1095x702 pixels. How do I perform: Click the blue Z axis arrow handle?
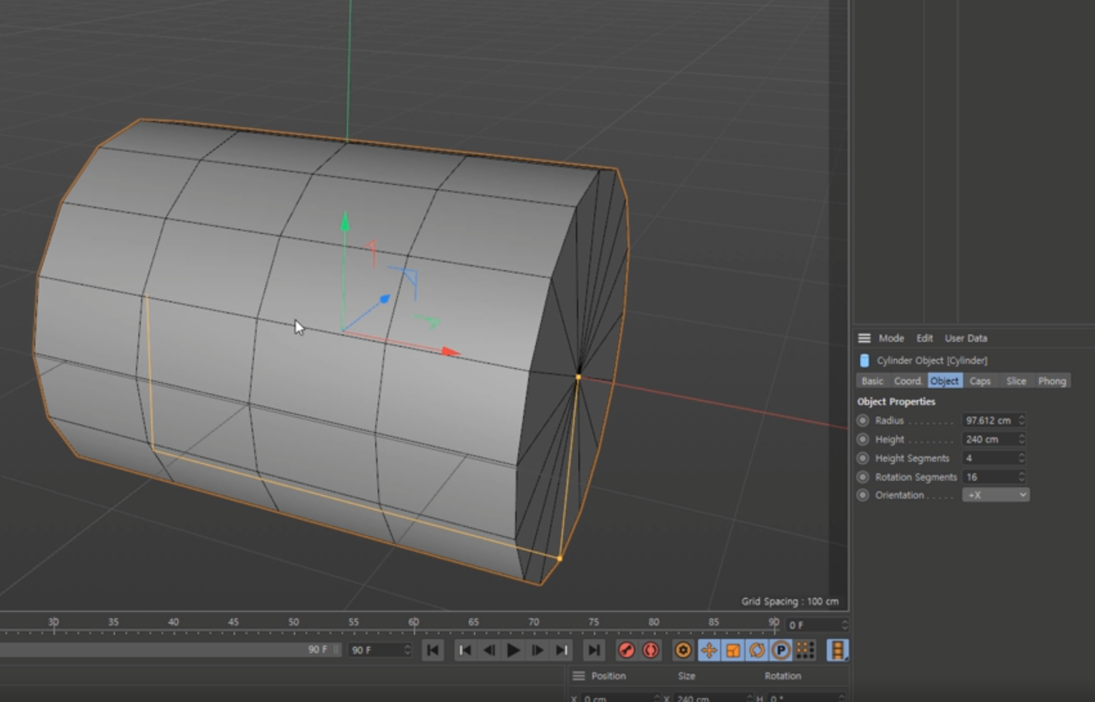coord(385,299)
